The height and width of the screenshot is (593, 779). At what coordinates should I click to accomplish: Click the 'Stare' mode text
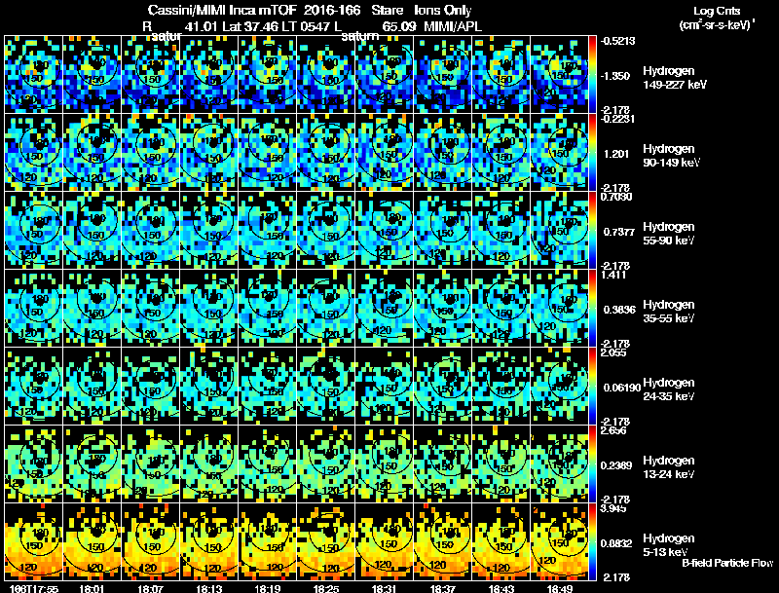pos(389,10)
